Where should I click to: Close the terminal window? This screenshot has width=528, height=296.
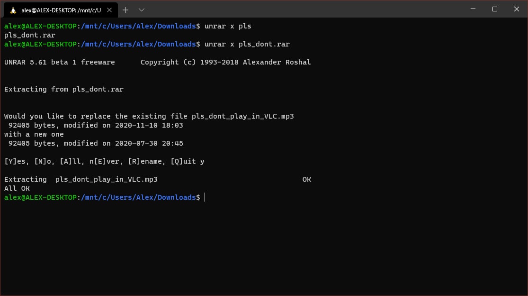(517, 9)
